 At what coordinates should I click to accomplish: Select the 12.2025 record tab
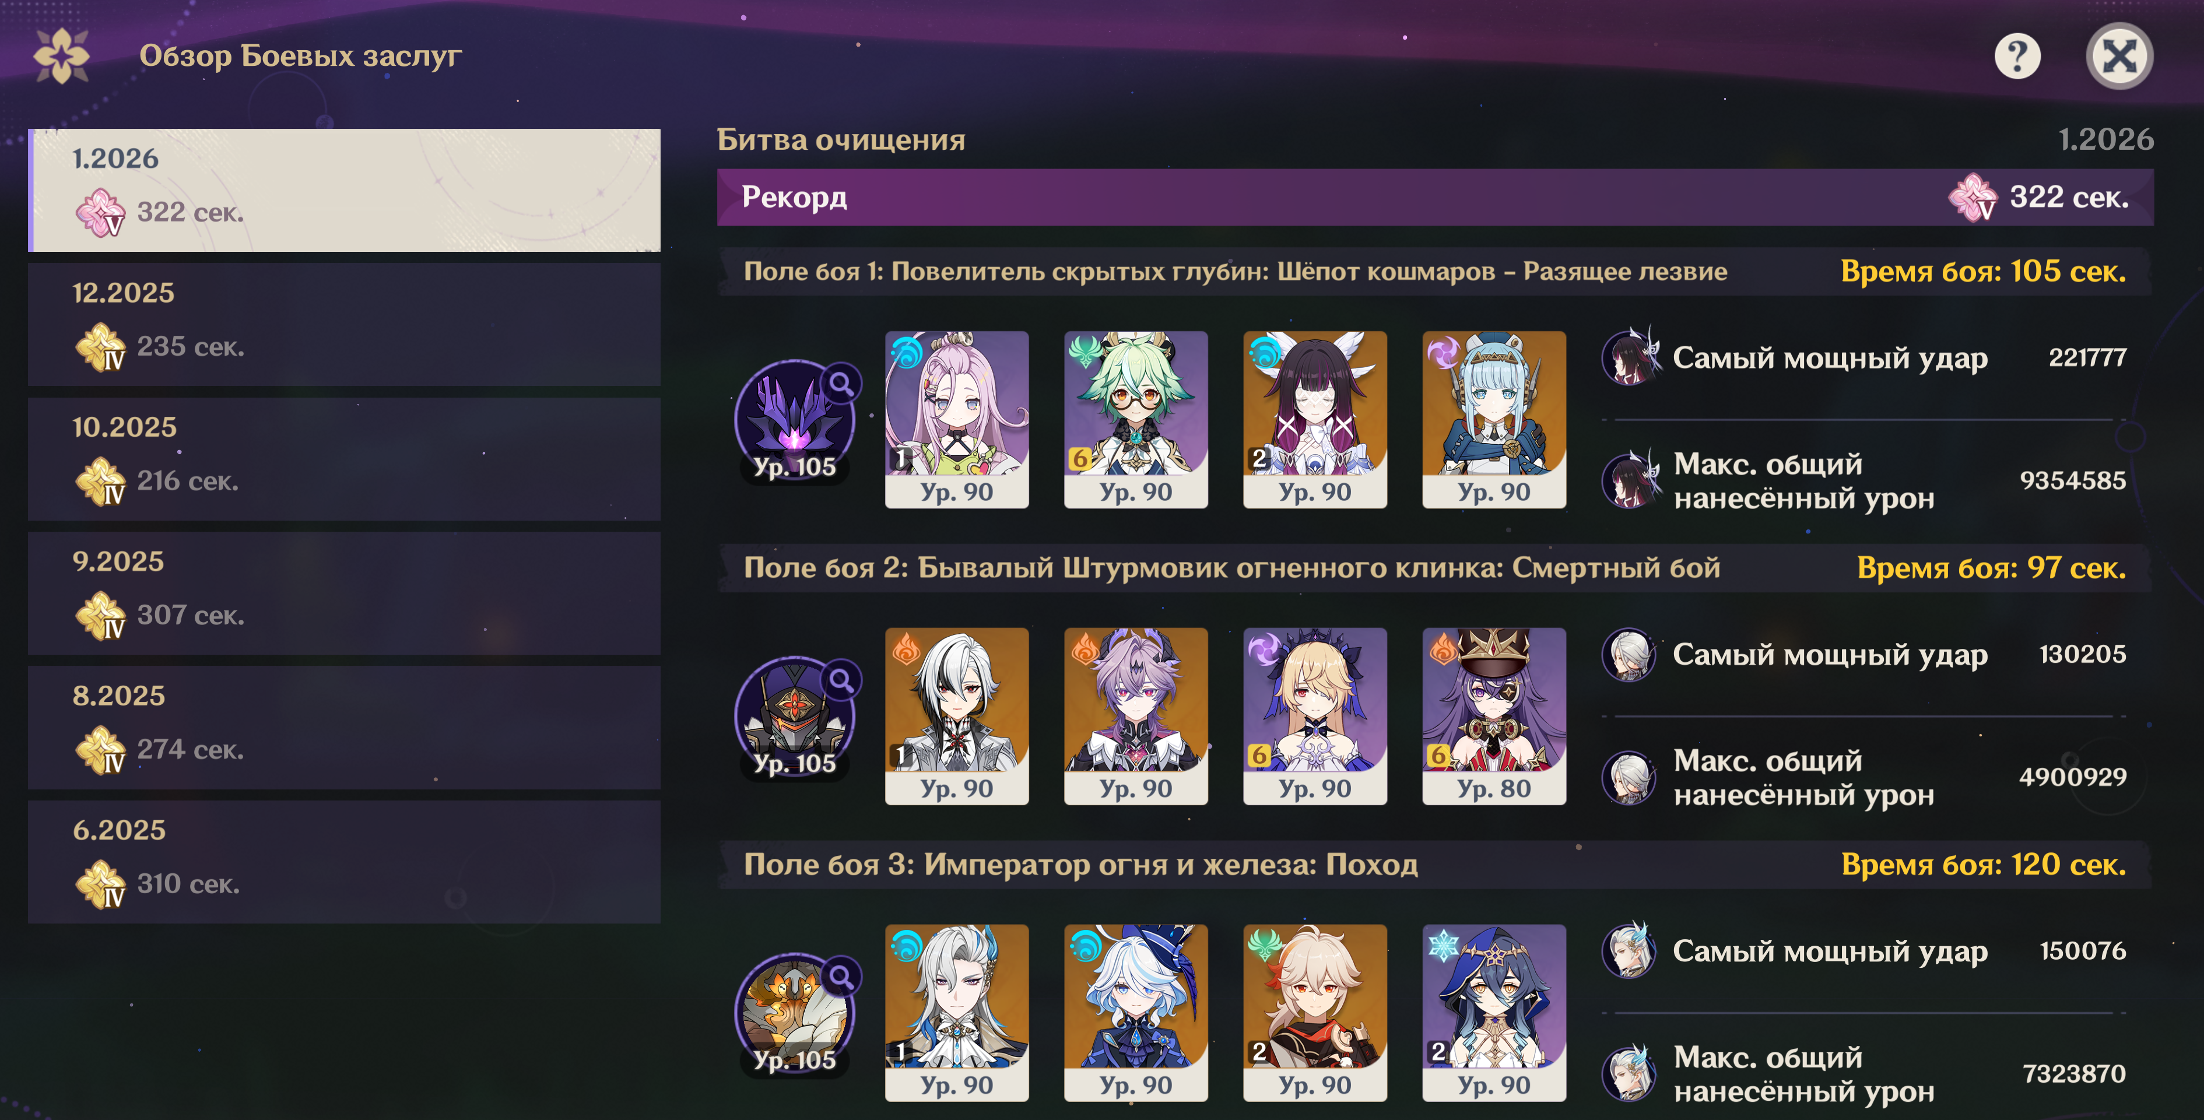(x=344, y=324)
